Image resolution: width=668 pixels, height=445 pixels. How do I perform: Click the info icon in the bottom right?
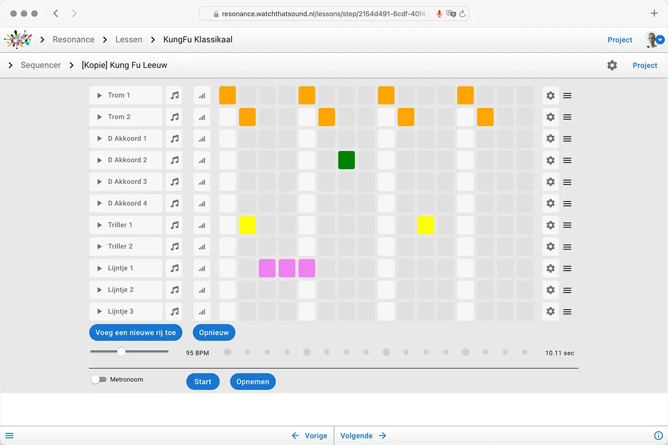(x=658, y=435)
